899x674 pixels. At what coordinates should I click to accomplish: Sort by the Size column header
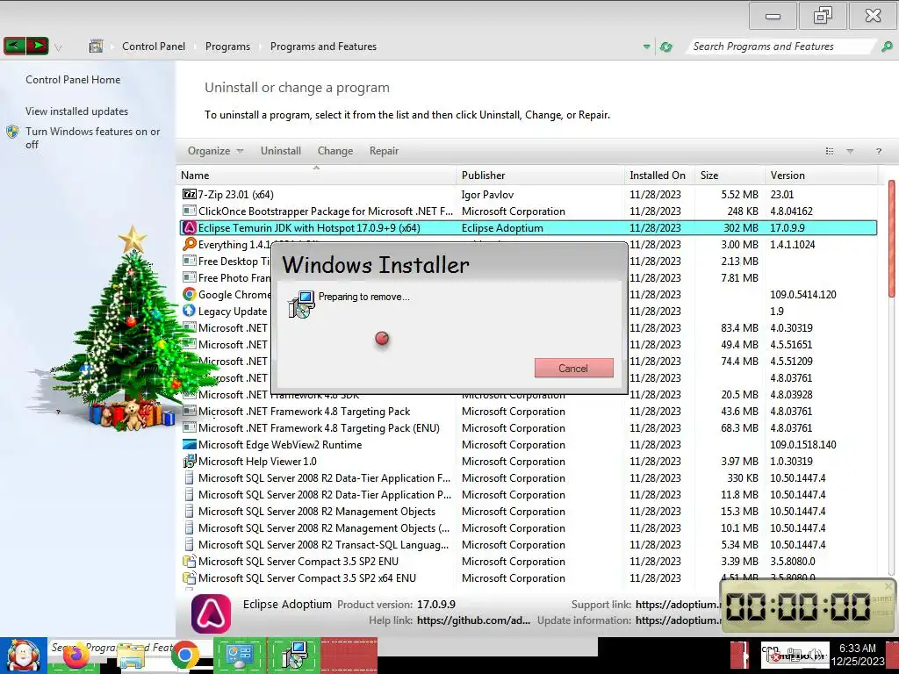730,176
